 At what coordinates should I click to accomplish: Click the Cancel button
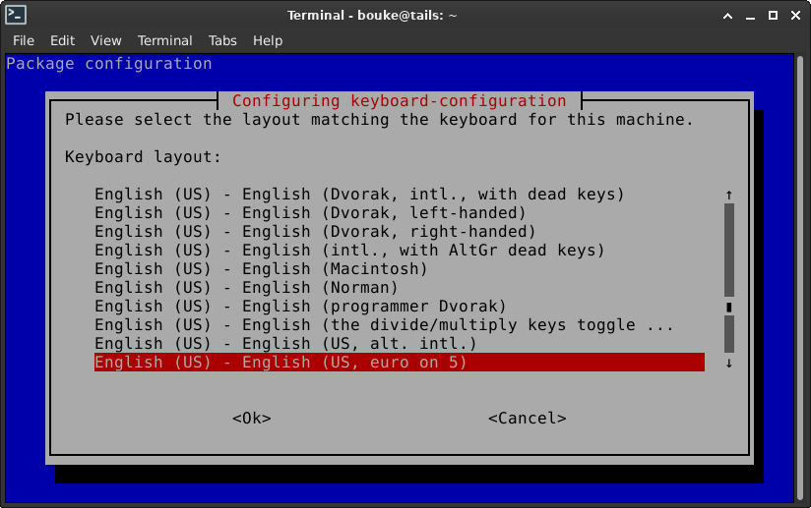tap(527, 419)
